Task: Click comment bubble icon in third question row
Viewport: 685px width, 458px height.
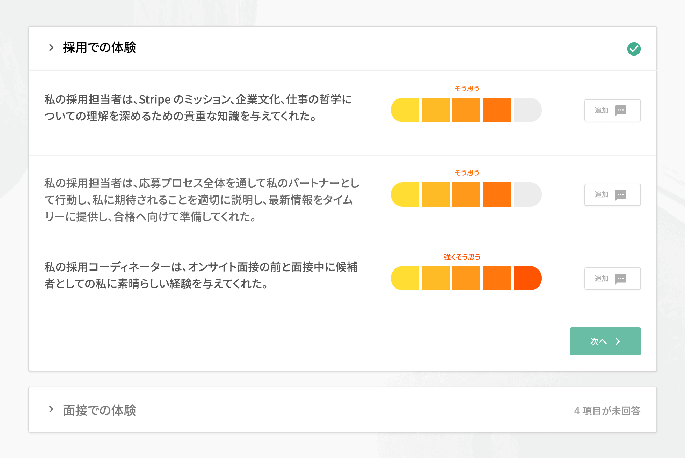Action: coord(621,279)
